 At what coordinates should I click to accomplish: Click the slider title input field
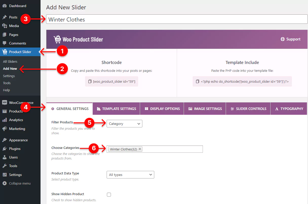click(x=177, y=19)
